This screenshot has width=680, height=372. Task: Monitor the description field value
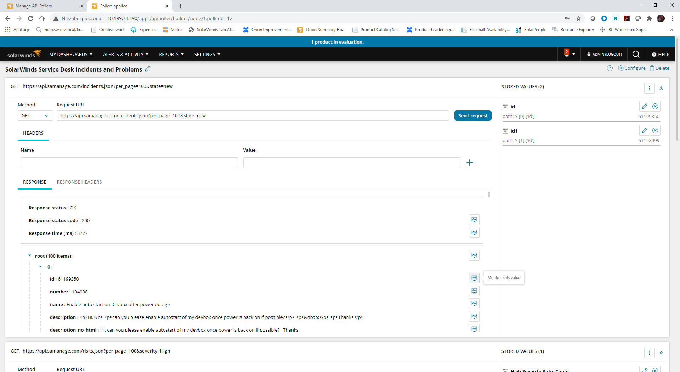[474, 316]
